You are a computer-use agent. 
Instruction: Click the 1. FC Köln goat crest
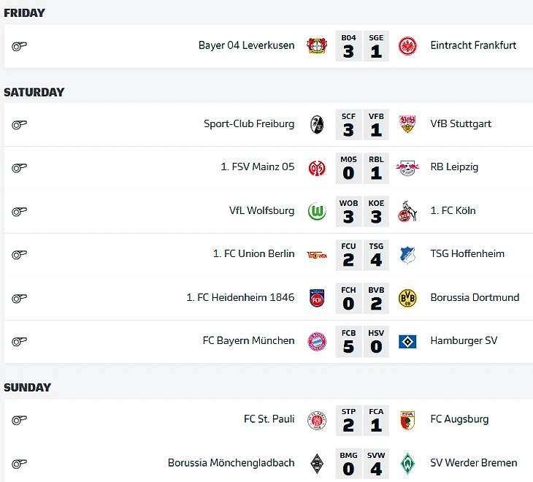pos(407,211)
